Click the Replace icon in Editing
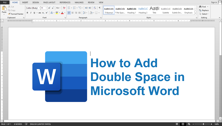Image resolution: width=222 pixels, height=126 pixels. [200, 10]
